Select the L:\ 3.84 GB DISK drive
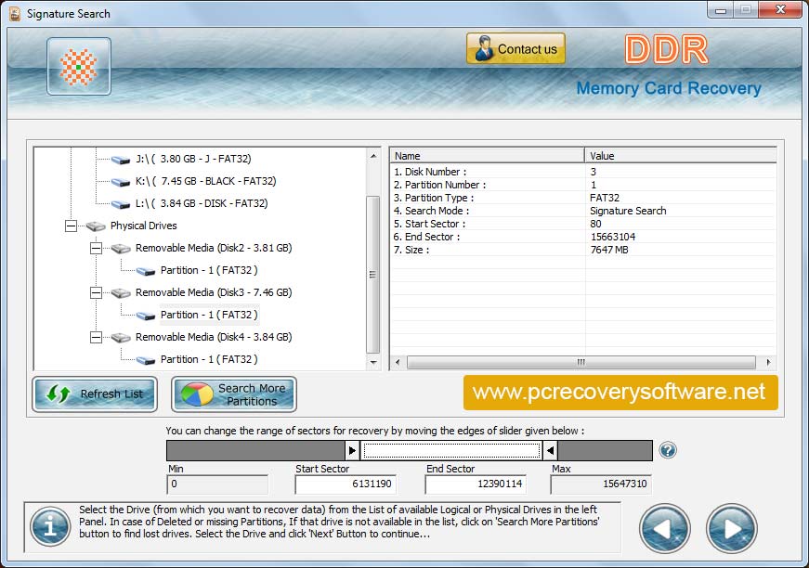This screenshot has width=809, height=568. pos(202,203)
